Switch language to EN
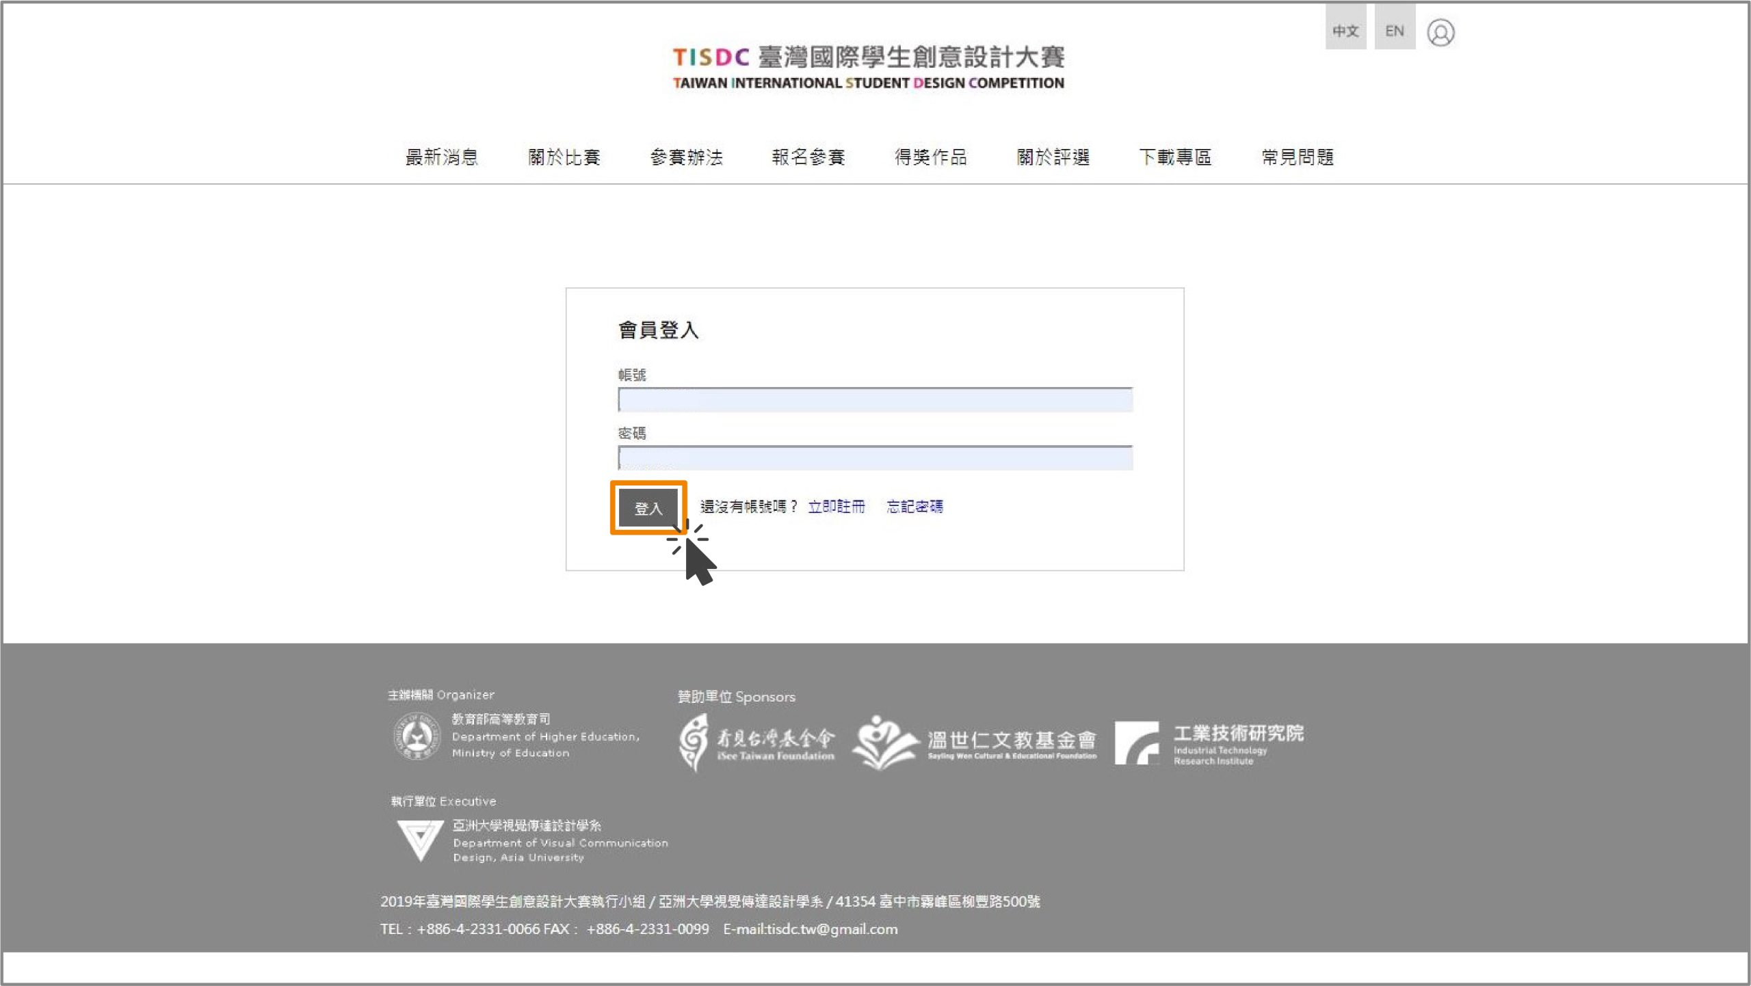The height and width of the screenshot is (986, 1751). point(1394,31)
